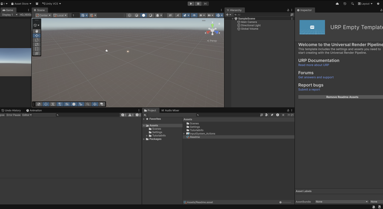Open the Read more about URP link
Screen dimensions: 383x209
coord(313,65)
